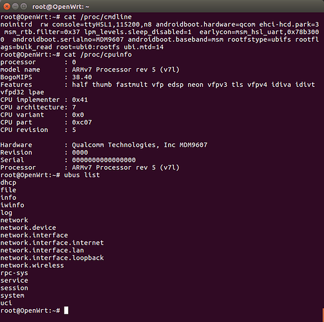Click the 'androidboot.serialno=MDM9607' text
The image size is (324, 322).
(x=68, y=39)
